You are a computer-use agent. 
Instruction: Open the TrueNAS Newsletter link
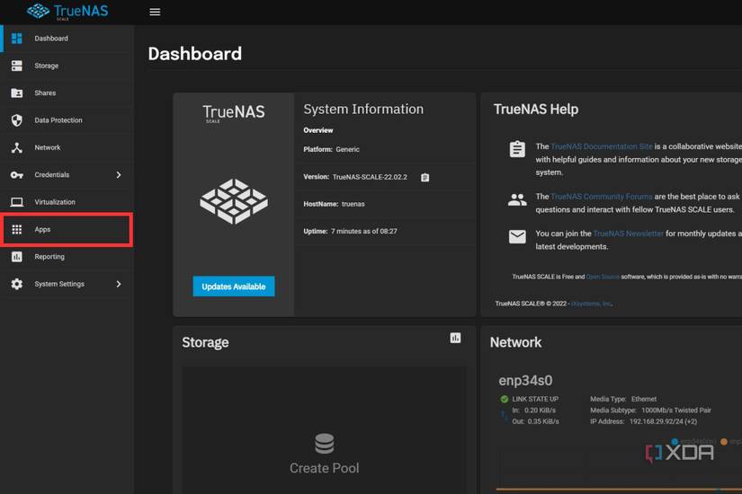(x=628, y=234)
